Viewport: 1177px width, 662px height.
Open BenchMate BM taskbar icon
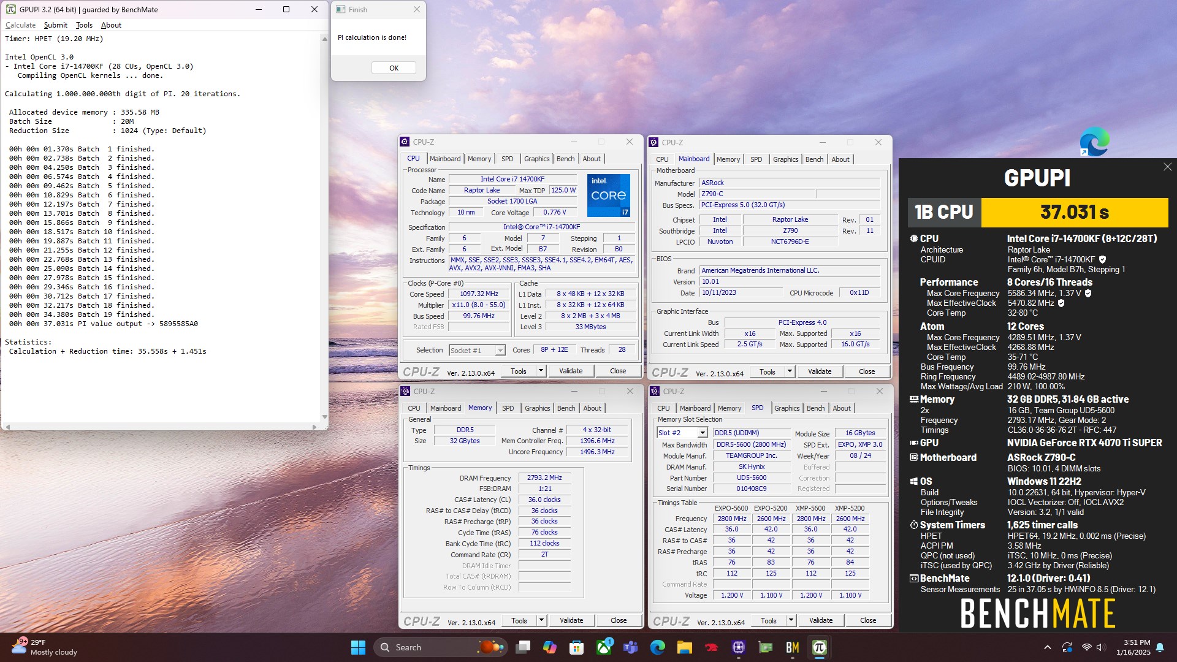[792, 647]
